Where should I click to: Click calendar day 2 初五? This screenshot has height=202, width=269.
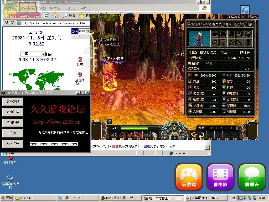tap(80, 62)
